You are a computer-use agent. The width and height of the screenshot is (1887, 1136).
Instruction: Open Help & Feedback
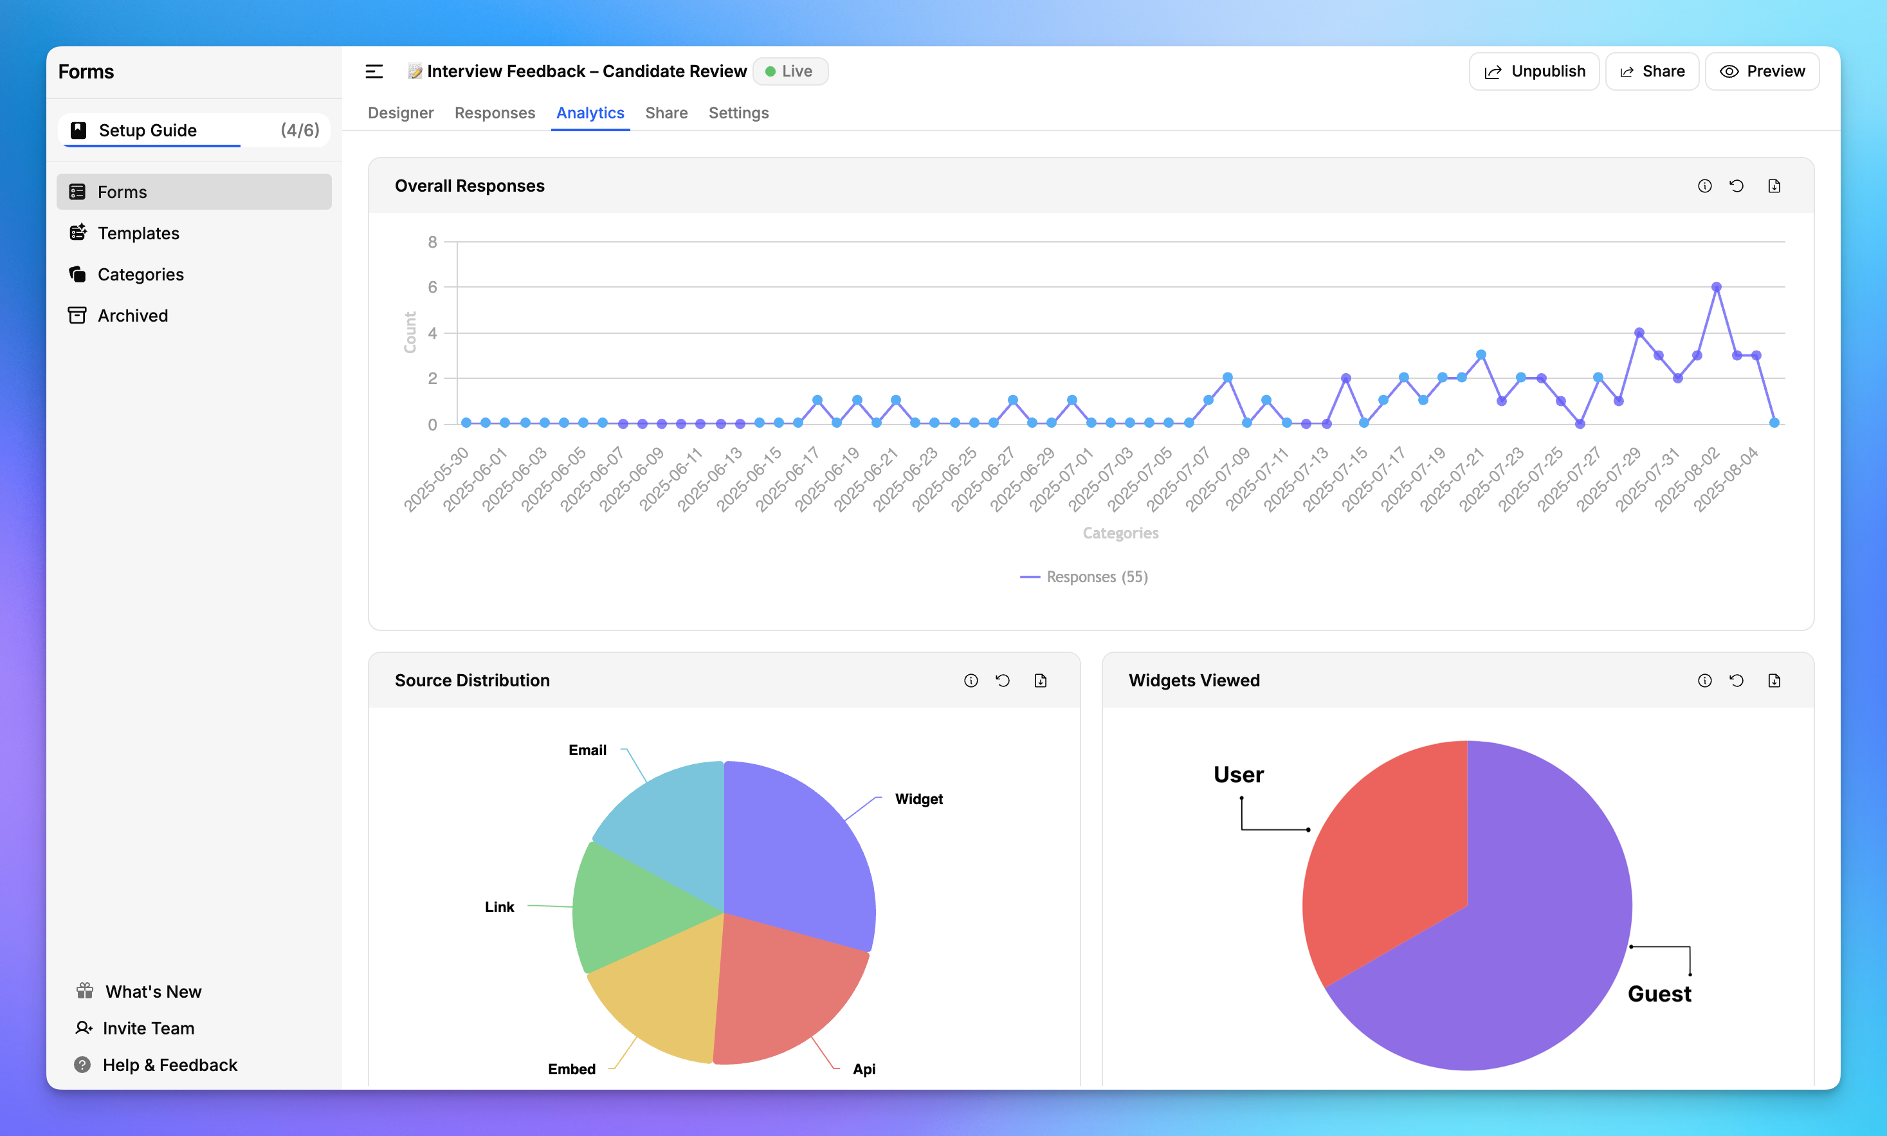point(170,1064)
